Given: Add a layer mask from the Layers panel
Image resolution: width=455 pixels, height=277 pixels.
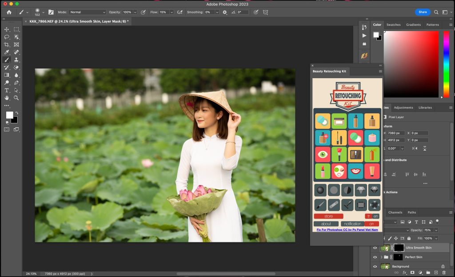Looking at the screenshot, I should (412, 272).
